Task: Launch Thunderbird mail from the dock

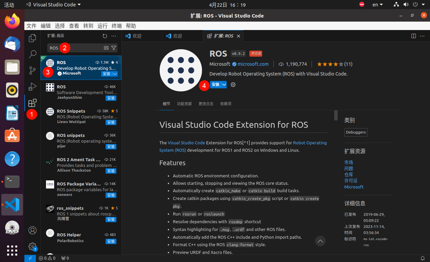Action: pyautogui.click(x=12, y=44)
